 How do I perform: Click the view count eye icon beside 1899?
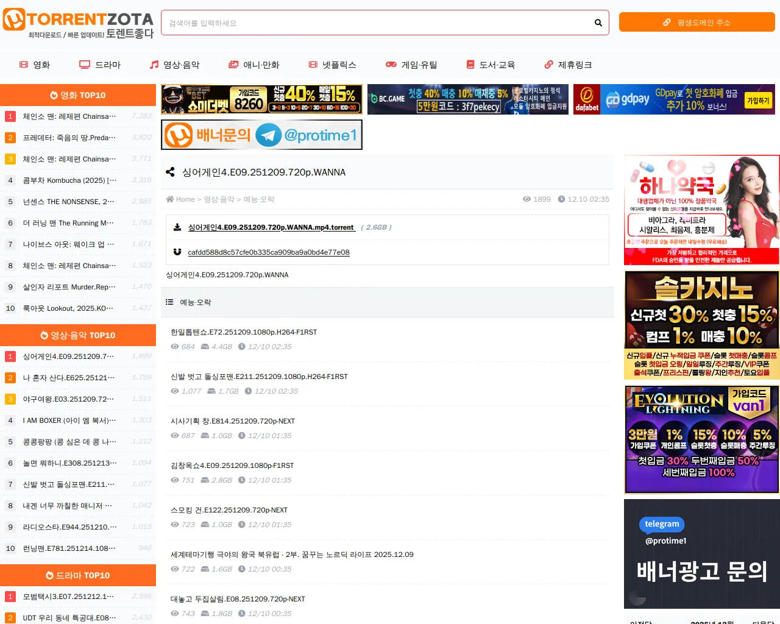(527, 199)
